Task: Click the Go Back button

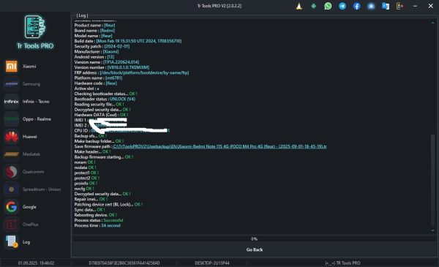Action: coord(255,249)
